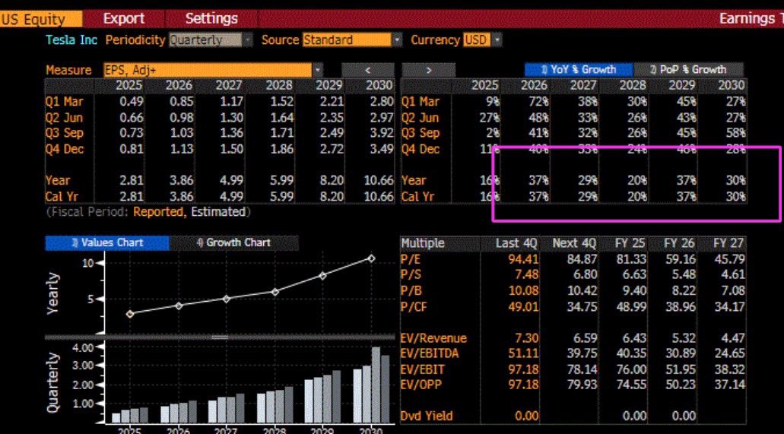This screenshot has height=434, width=784.
Task: Click the next page arrow button
Action: [x=428, y=70]
